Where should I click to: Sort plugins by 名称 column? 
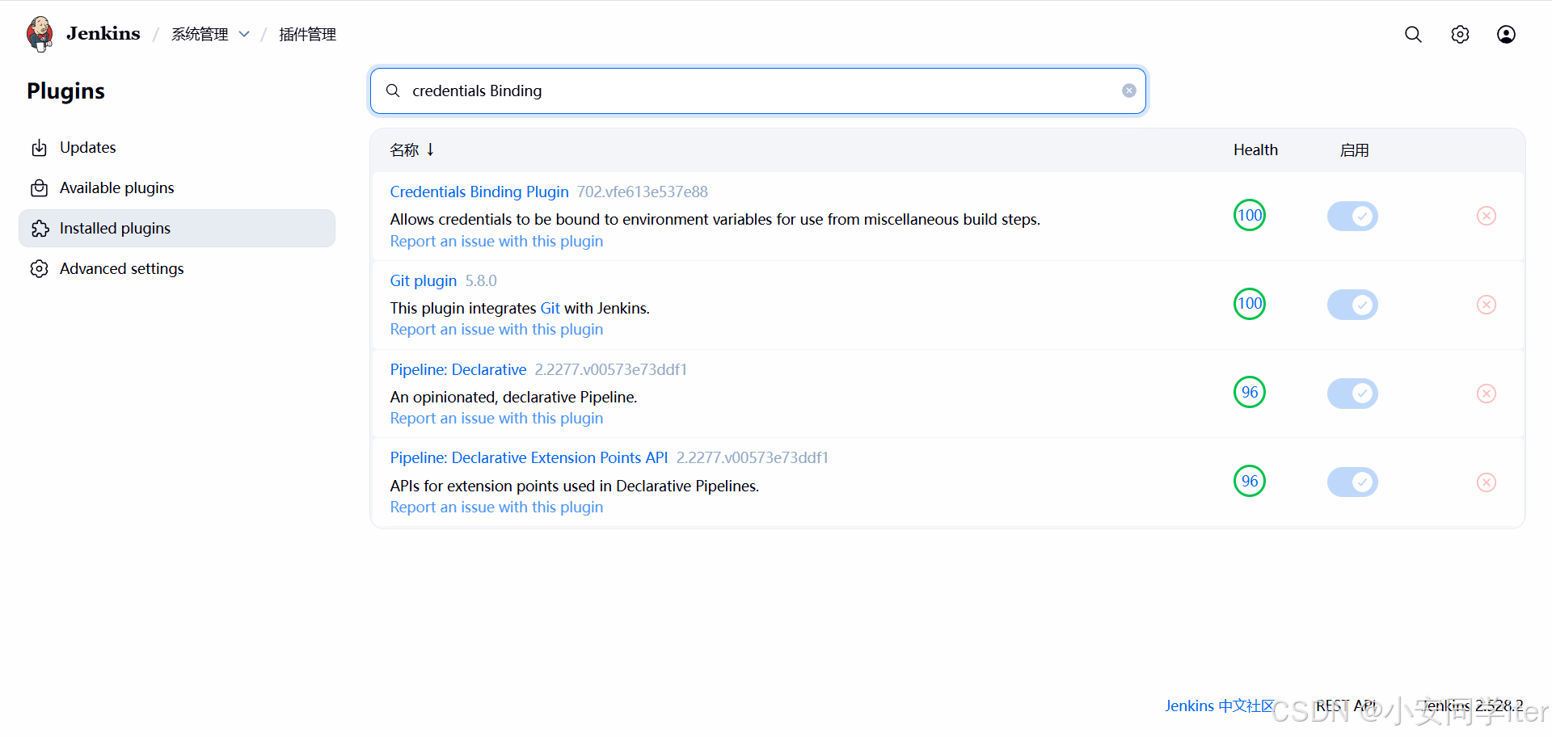pyautogui.click(x=412, y=150)
